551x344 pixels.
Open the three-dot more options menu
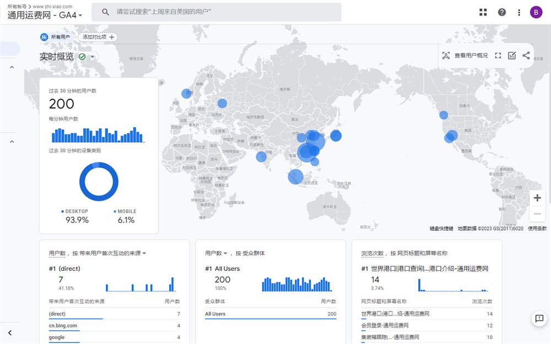(x=519, y=12)
